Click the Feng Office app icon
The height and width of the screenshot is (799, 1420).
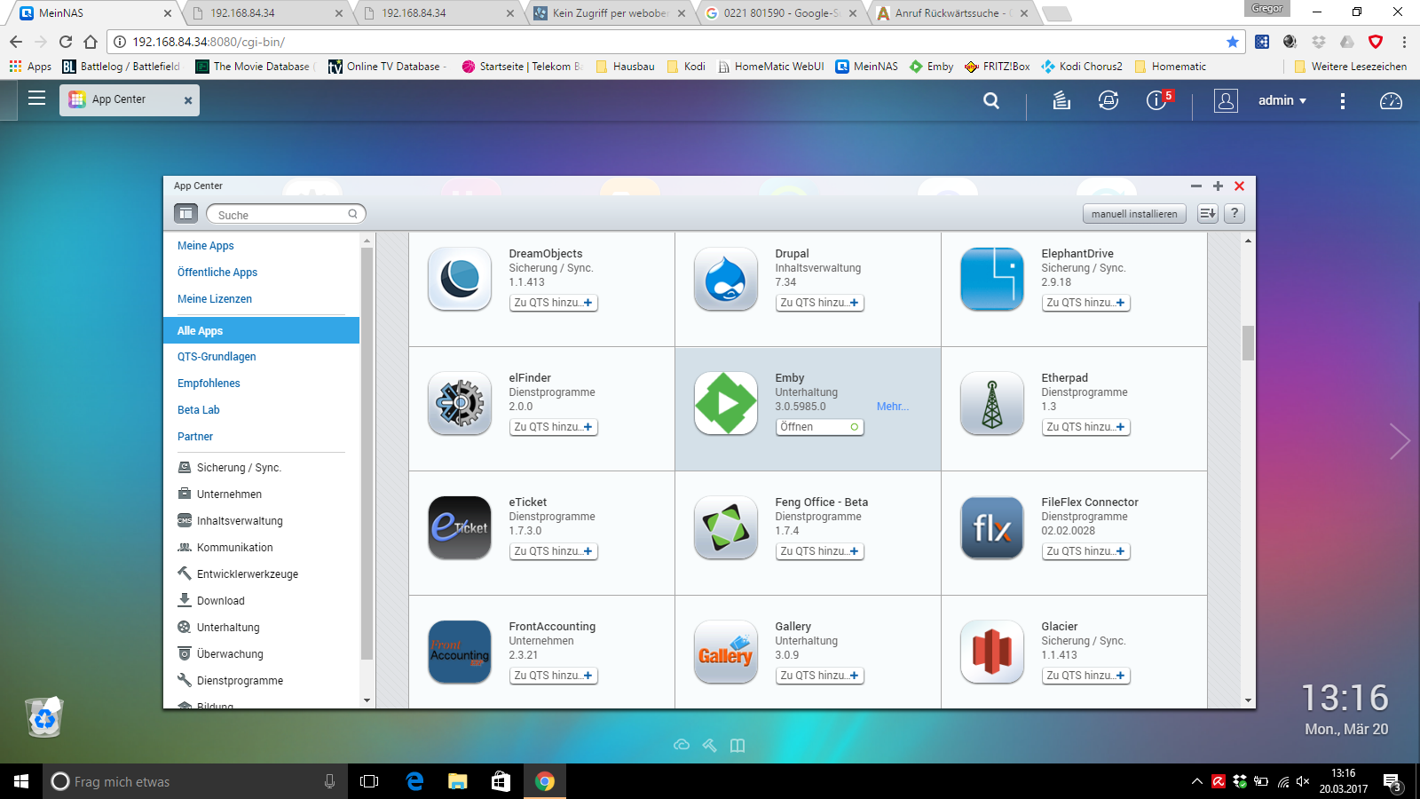pyautogui.click(x=726, y=527)
